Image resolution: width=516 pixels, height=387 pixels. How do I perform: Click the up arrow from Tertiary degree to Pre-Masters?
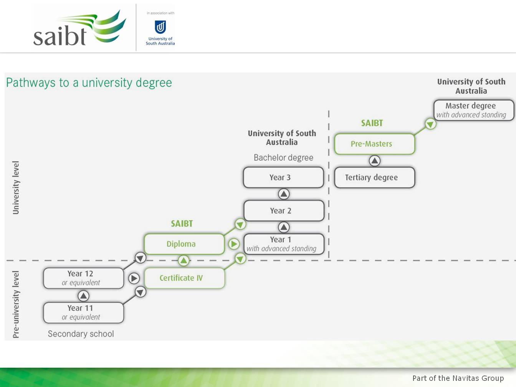pos(375,160)
